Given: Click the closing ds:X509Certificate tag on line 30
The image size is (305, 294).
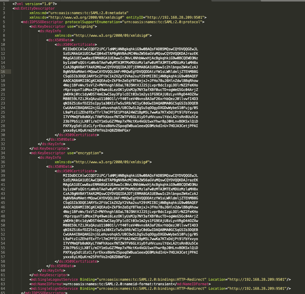Looking at the screenshot, I should pos(77,135).
